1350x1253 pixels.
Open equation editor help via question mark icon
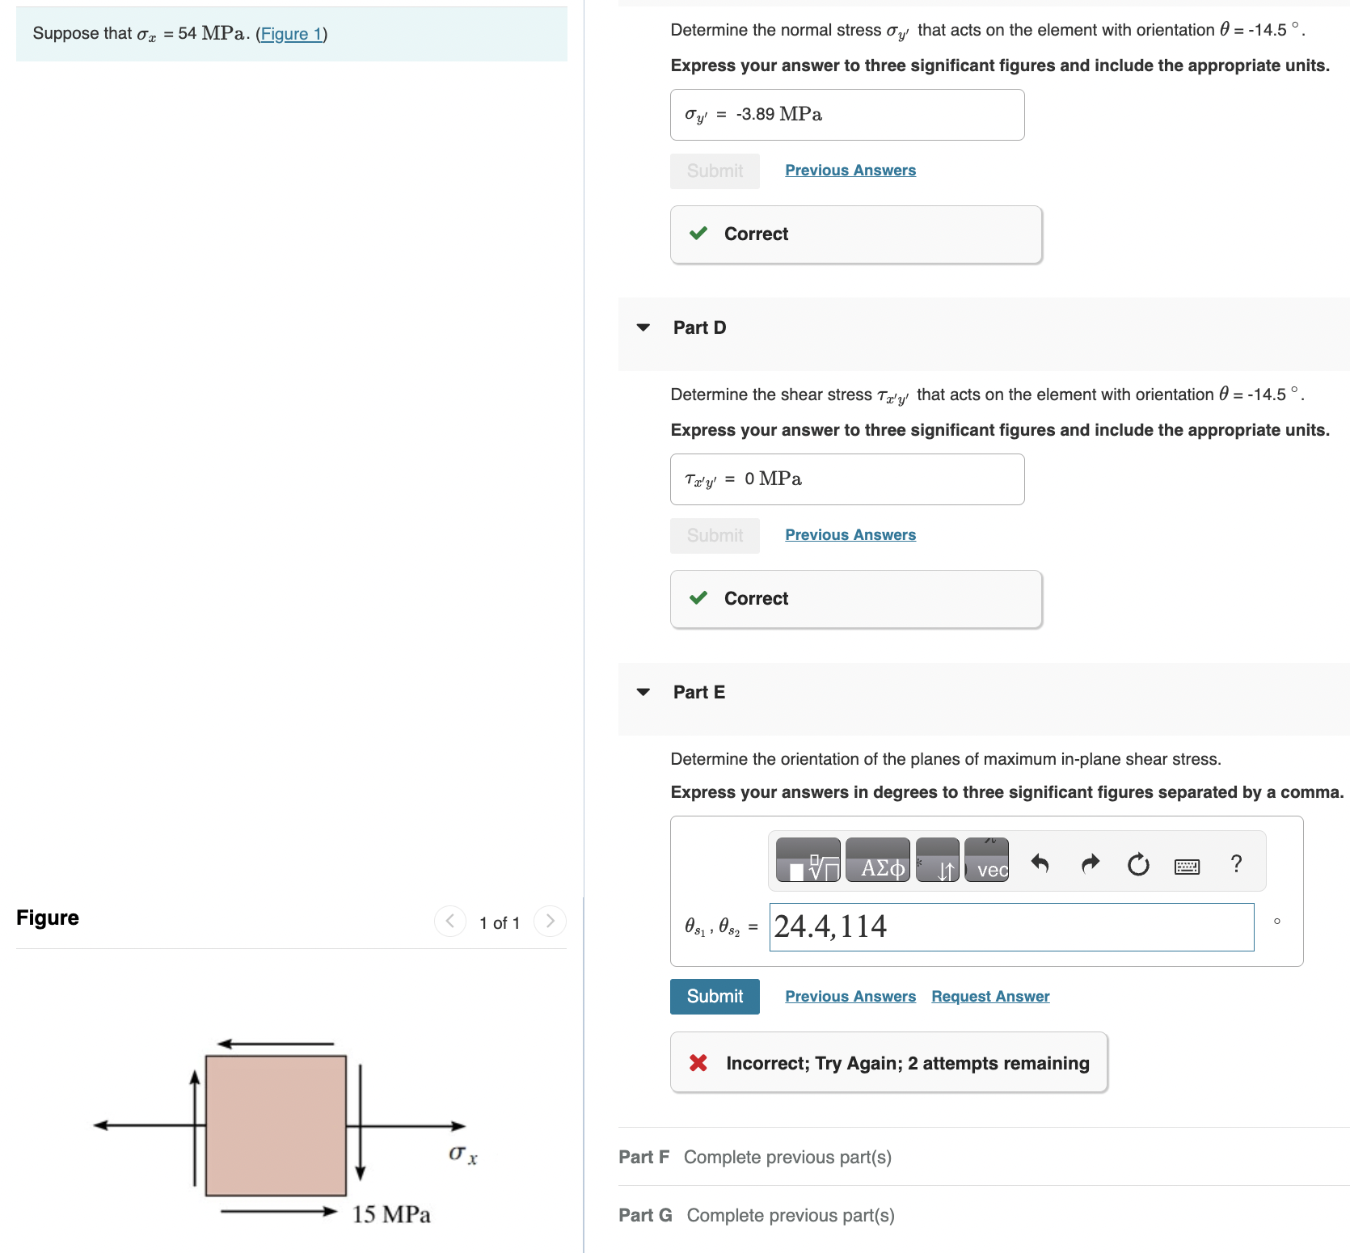click(1236, 863)
